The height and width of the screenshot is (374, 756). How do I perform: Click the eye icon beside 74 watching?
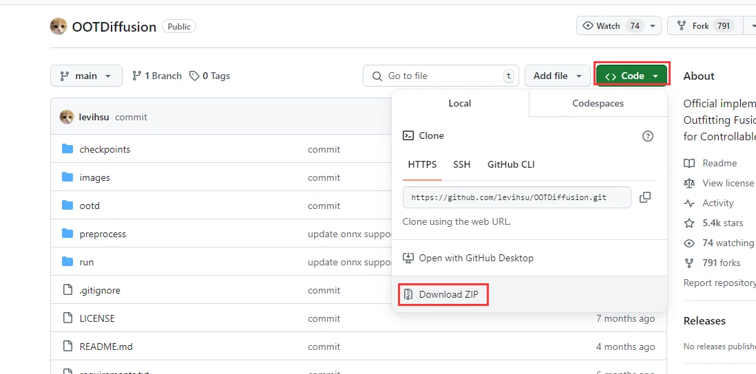689,243
